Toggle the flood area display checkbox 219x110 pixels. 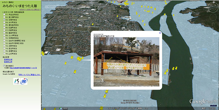[x=4, y=66]
